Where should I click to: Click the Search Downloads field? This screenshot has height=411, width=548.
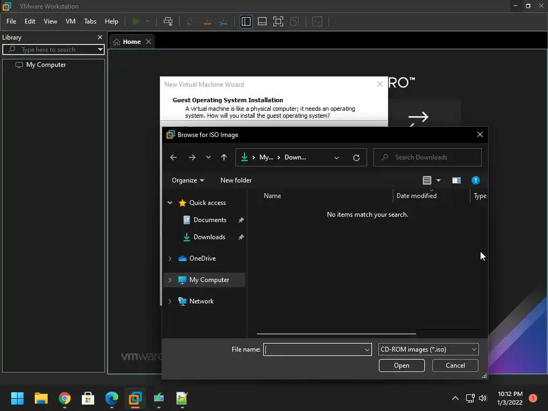point(428,157)
